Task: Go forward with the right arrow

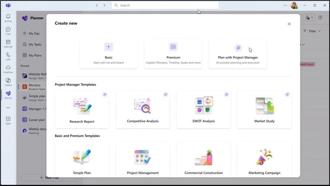Action: [x=105, y=5]
